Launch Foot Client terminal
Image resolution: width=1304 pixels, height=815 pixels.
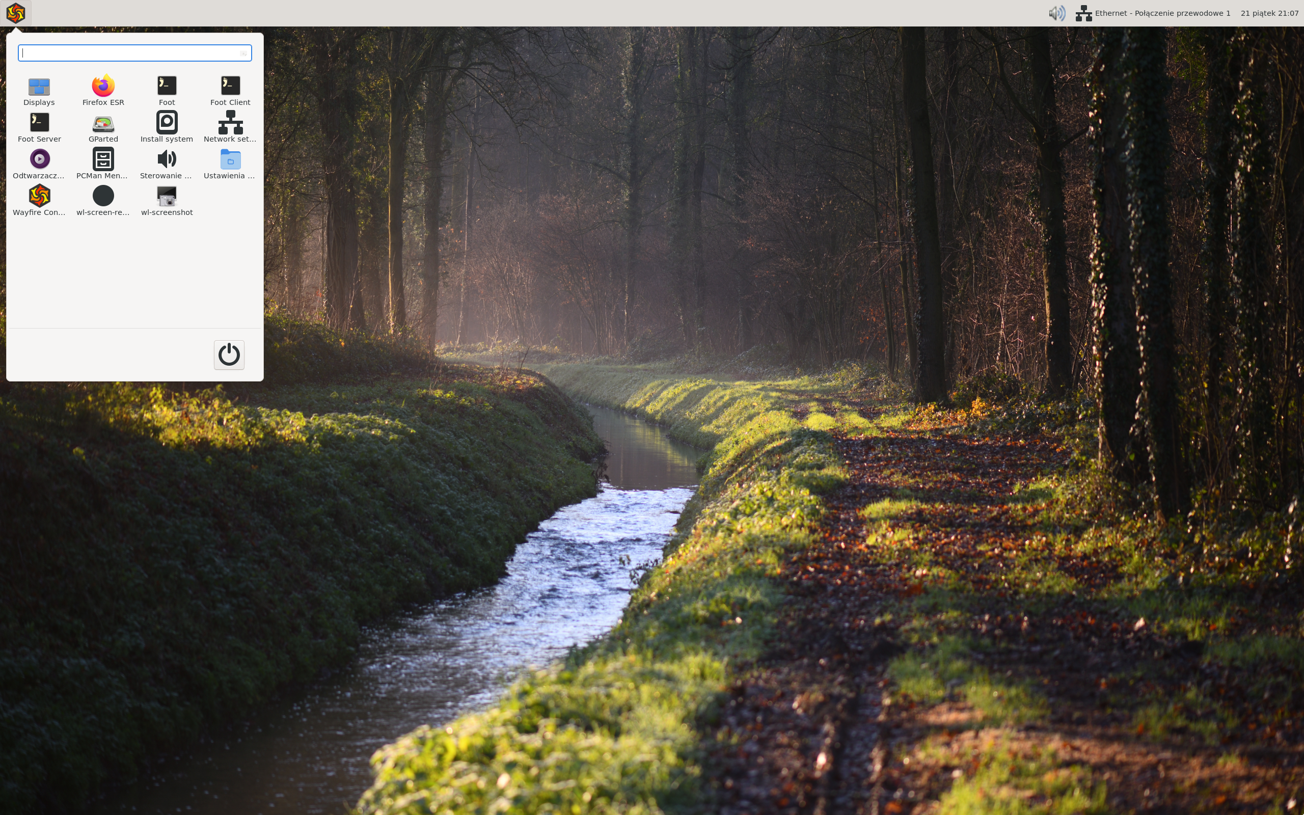point(230,91)
